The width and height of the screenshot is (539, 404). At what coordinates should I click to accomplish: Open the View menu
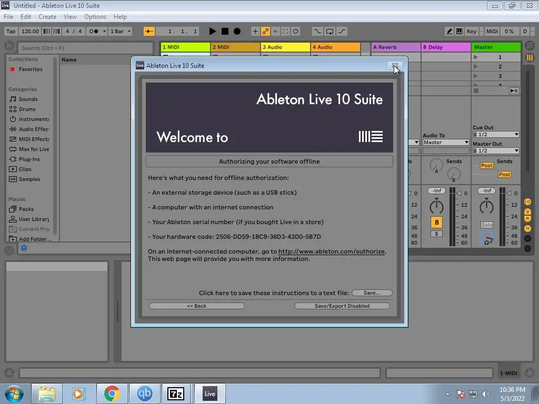pyautogui.click(x=70, y=17)
